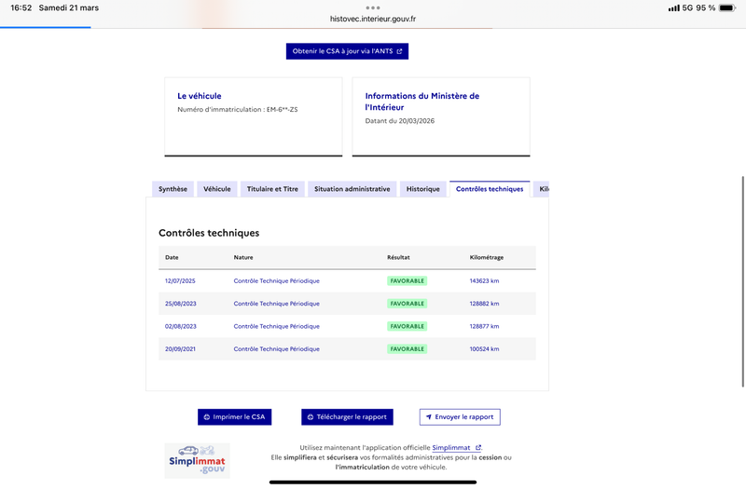This screenshot has width=746, height=489.
Task: Click FAVORABLE badge in the 20/09/2021 row
Action: tap(407, 348)
